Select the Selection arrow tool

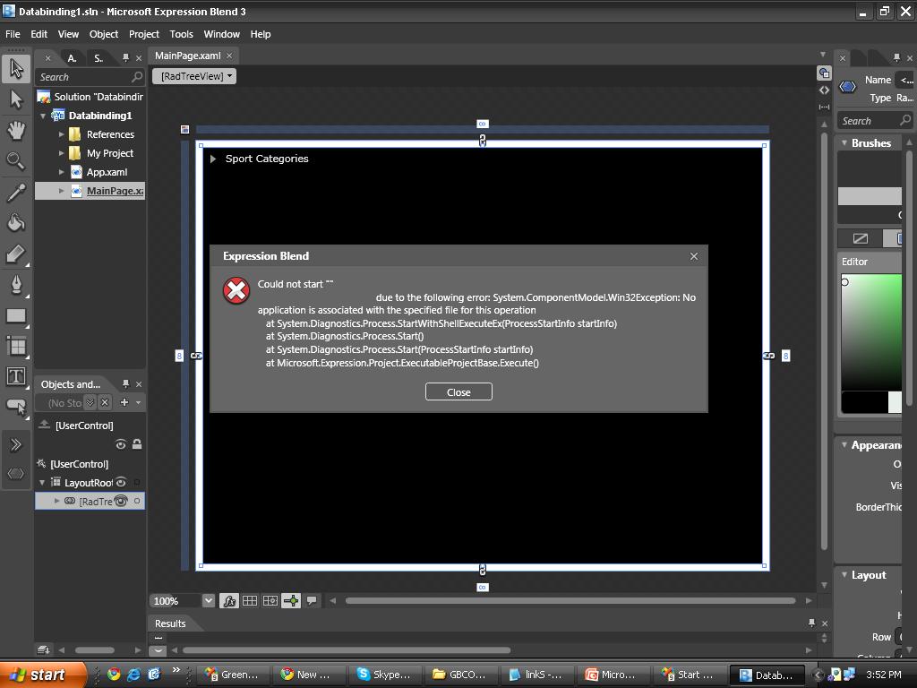(16, 68)
